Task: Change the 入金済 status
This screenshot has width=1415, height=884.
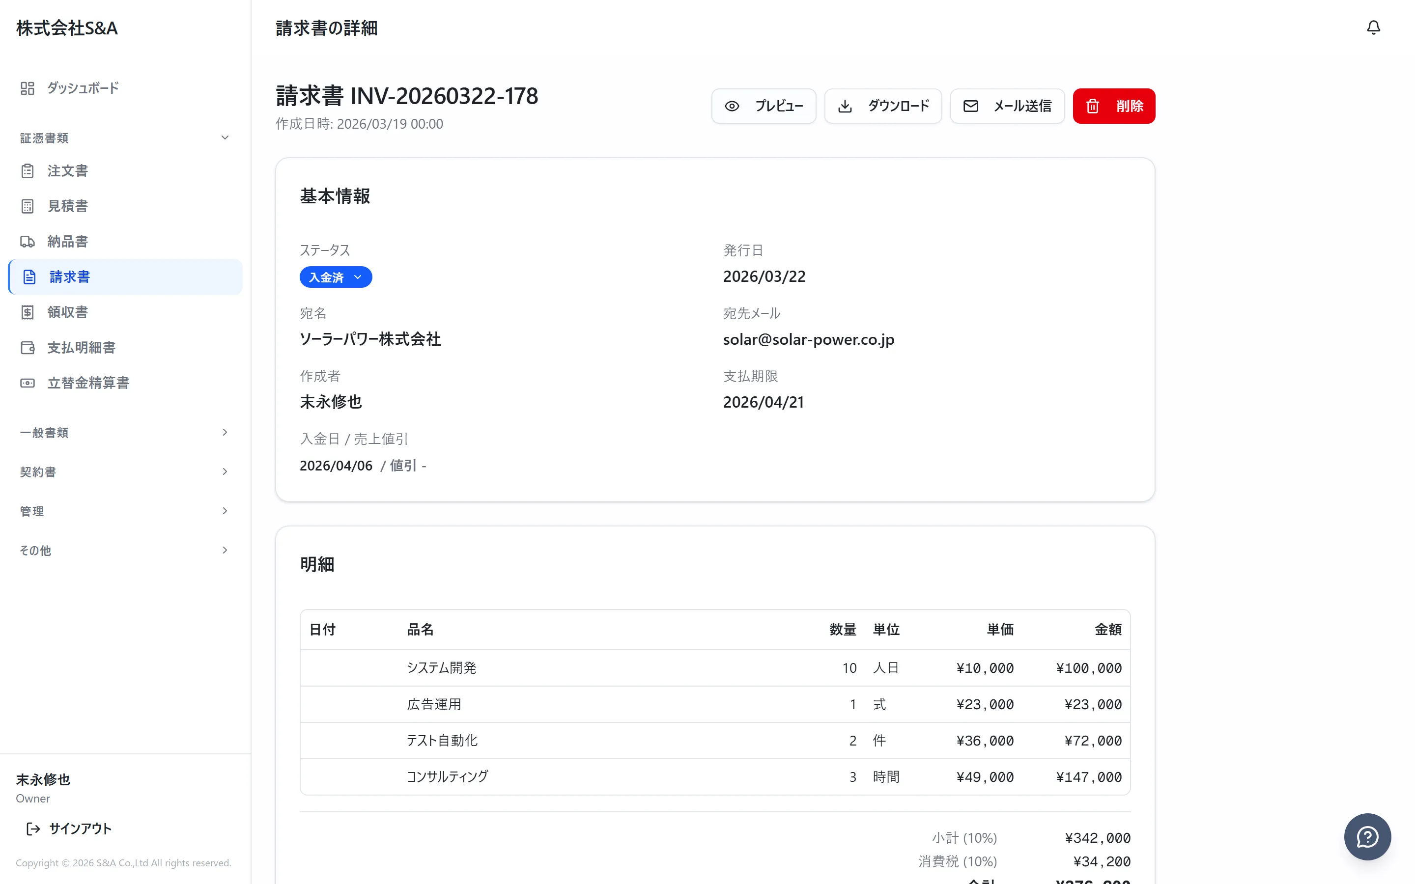Action: (x=335, y=276)
